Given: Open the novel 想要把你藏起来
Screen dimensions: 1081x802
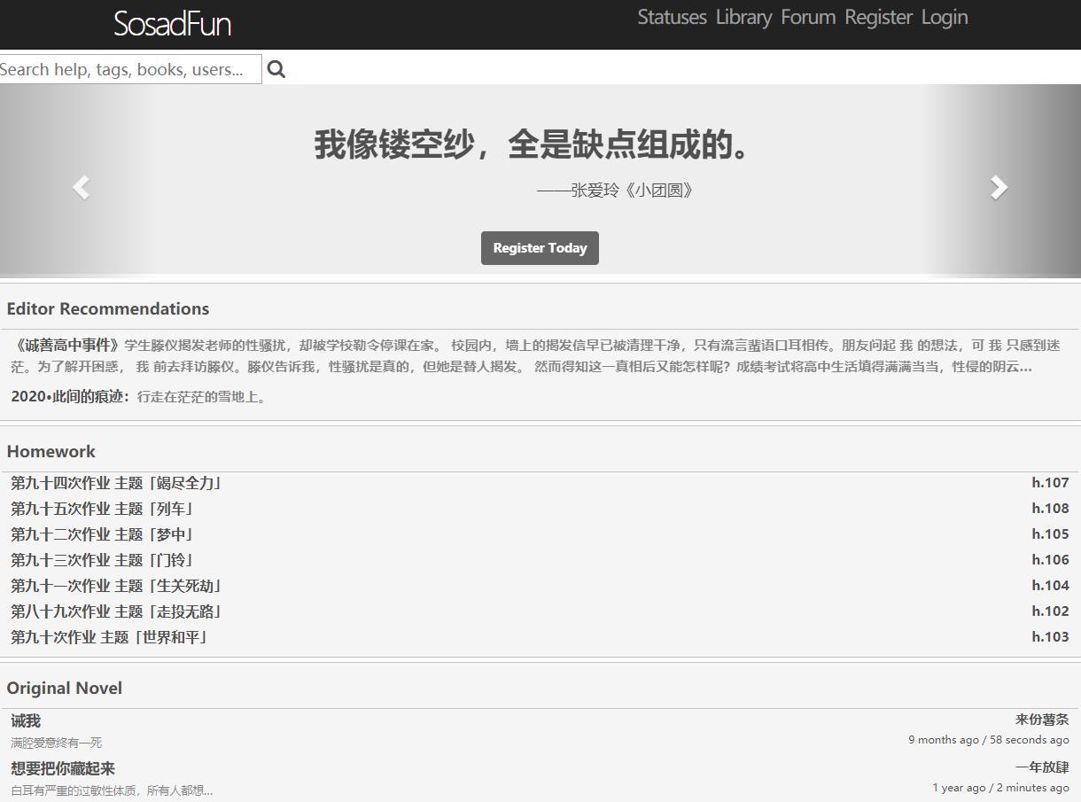Looking at the screenshot, I should click(x=63, y=768).
